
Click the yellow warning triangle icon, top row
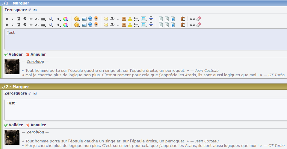[130, 19]
